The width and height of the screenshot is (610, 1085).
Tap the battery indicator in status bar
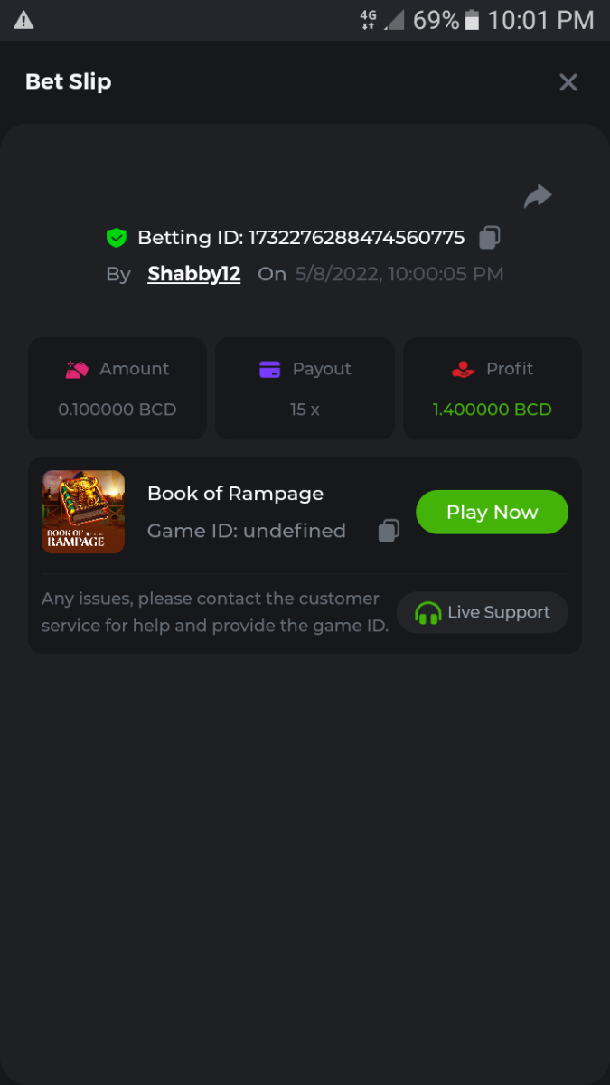coord(472,20)
